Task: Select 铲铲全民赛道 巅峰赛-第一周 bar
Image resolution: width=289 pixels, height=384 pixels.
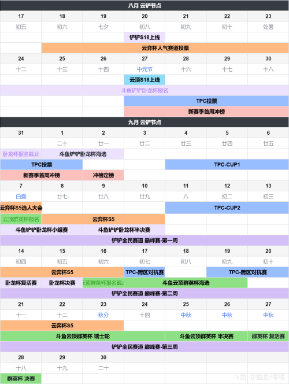Action: pyautogui.click(x=144, y=241)
